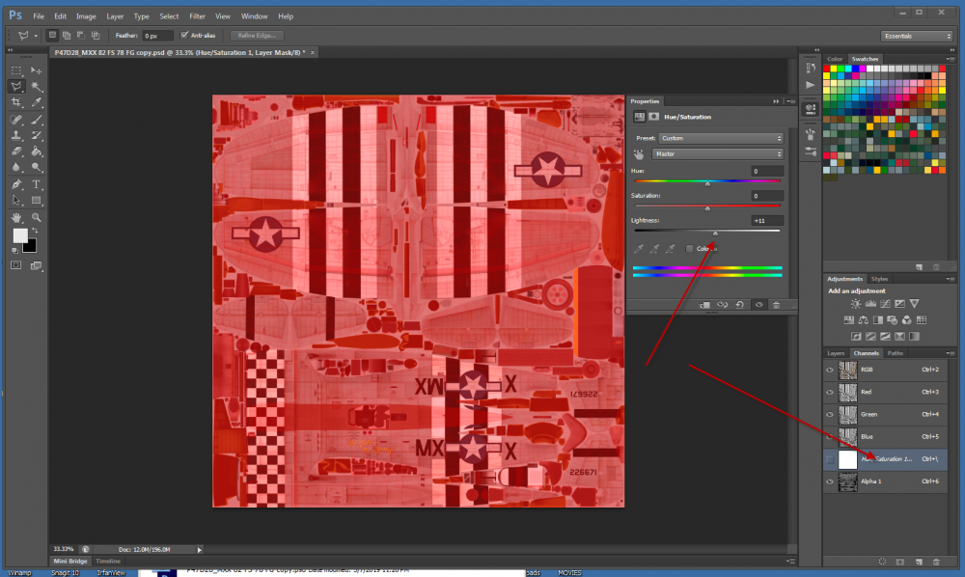
Task: Open the Master channel range dropdown
Action: tap(718, 153)
